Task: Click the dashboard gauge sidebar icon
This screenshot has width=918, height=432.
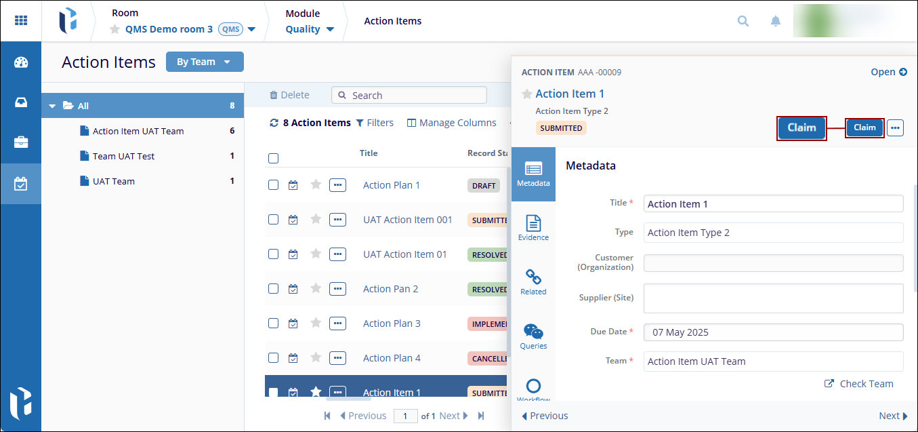Action: [21, 63]
